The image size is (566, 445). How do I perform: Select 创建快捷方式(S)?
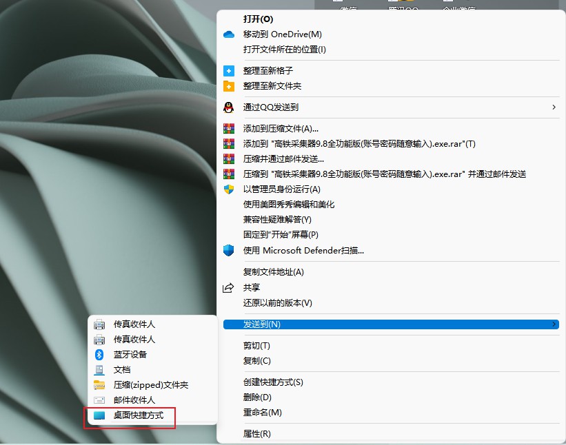point(273,382)
